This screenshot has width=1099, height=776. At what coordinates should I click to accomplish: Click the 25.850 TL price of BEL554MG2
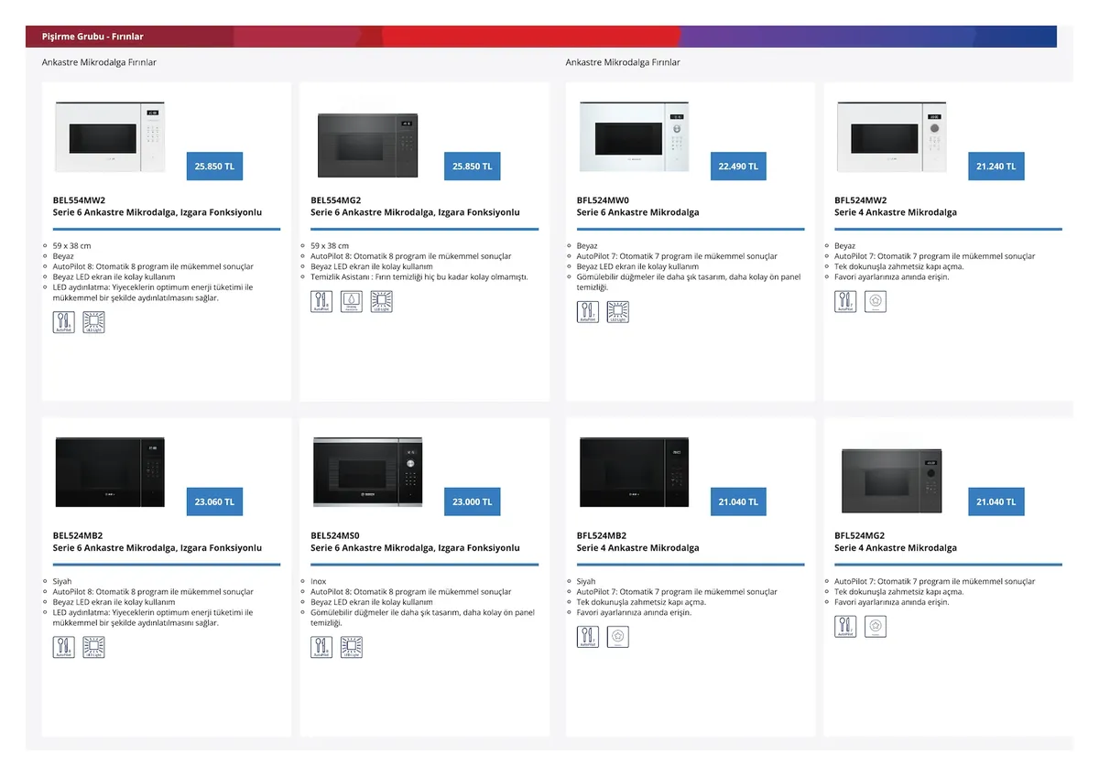pyautogui.click(x=473, y=166)
